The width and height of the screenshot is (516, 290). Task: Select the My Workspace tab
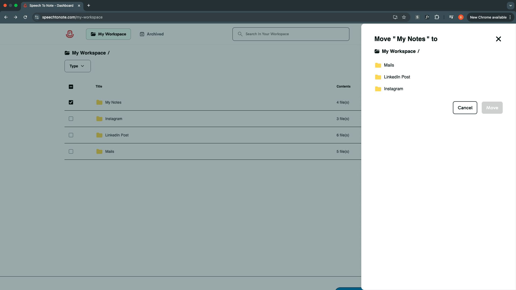pos(108,34)
